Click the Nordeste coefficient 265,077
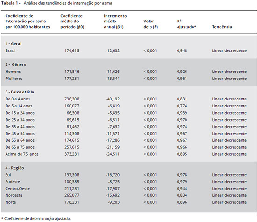Screen dimensions: 257x222 (72, 195)
